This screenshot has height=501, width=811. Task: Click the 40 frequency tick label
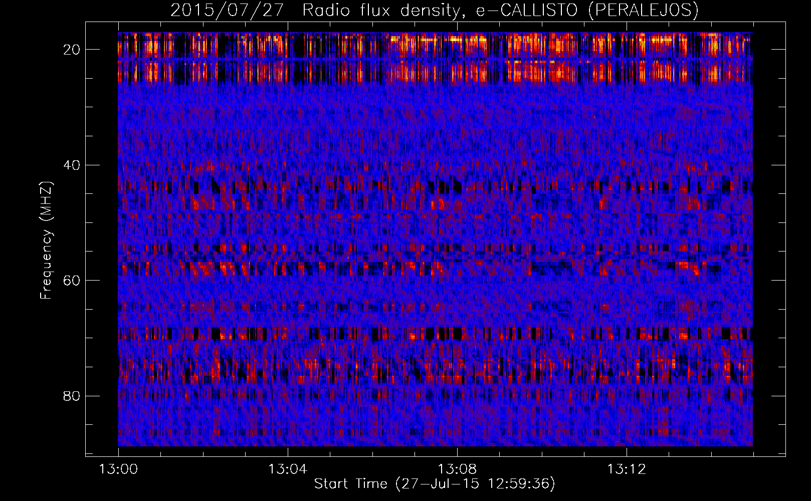point(72,165)
